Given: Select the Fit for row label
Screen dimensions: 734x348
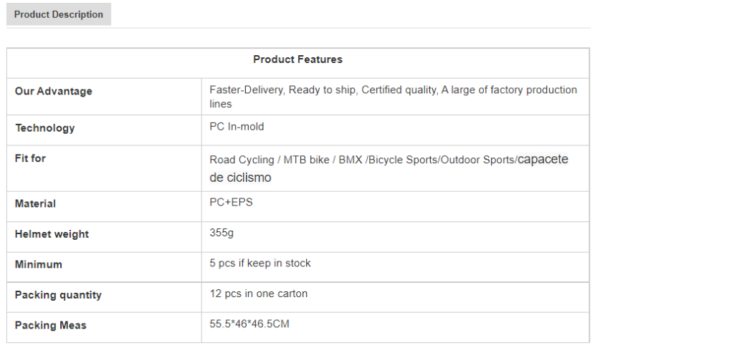Looking at the screenshot, I should [30, 158].
